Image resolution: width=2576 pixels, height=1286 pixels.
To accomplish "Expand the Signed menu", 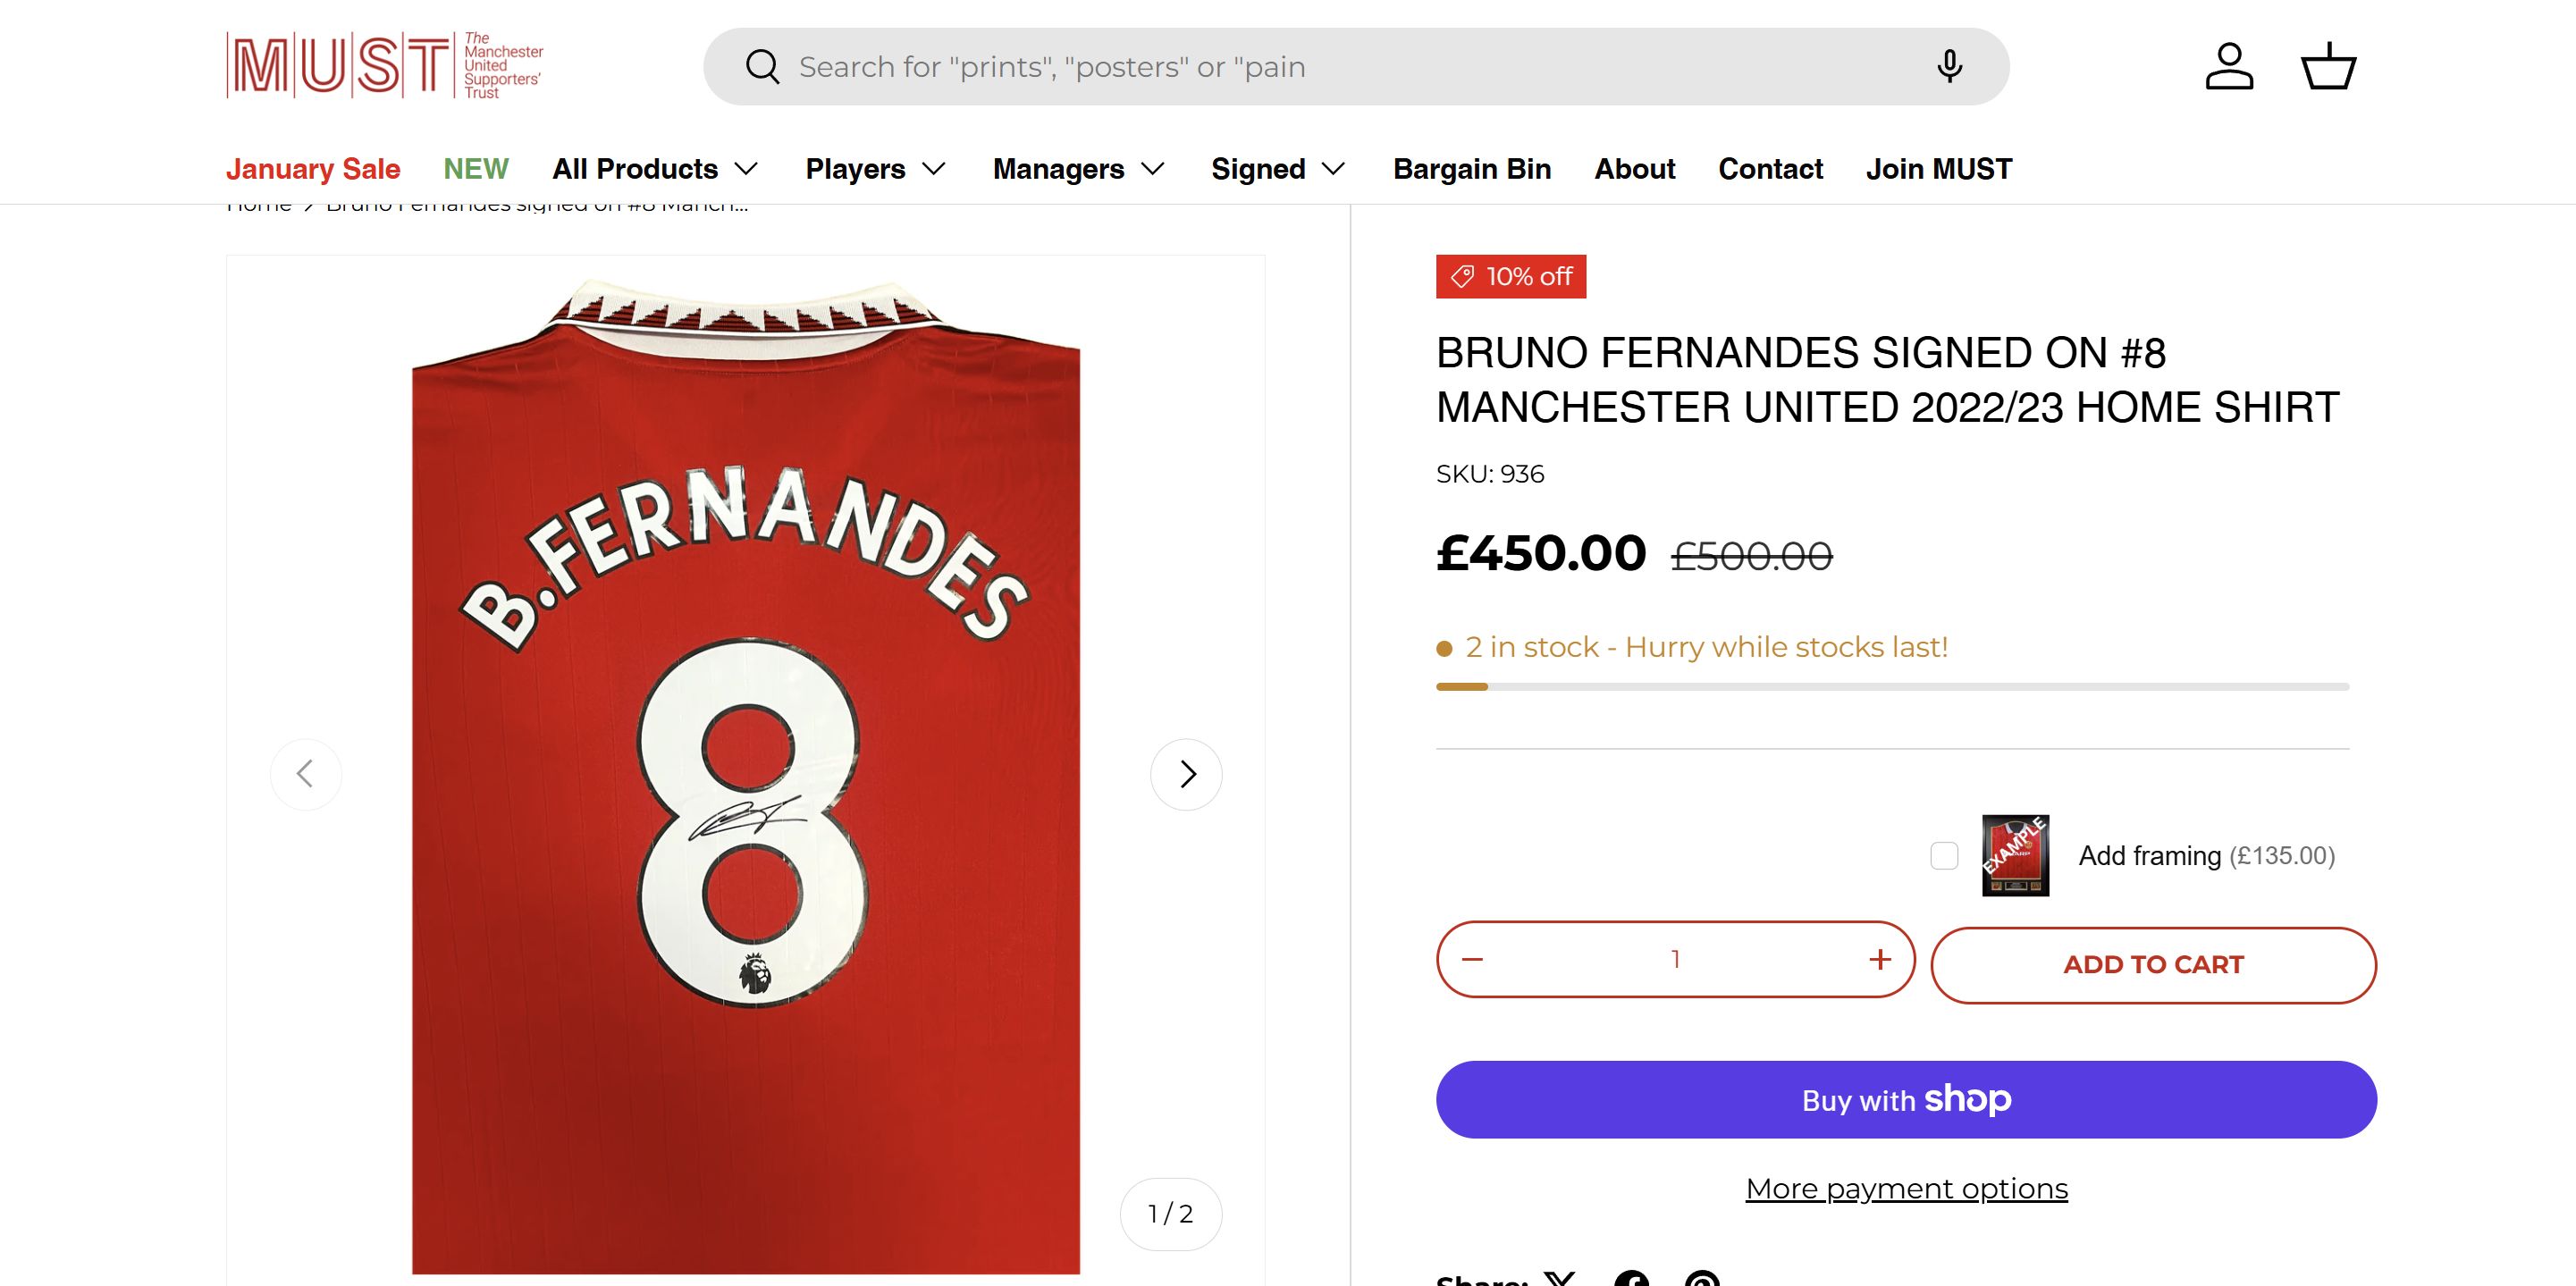I will pos(1278,169).
